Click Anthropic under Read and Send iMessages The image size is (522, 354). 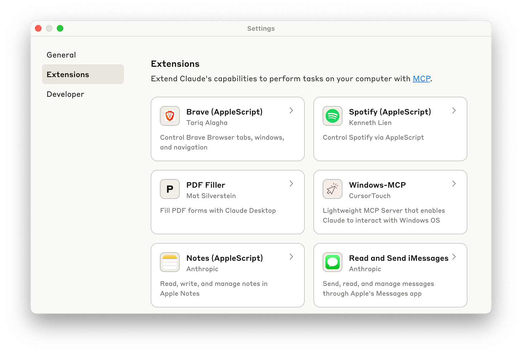click(365, 269)
